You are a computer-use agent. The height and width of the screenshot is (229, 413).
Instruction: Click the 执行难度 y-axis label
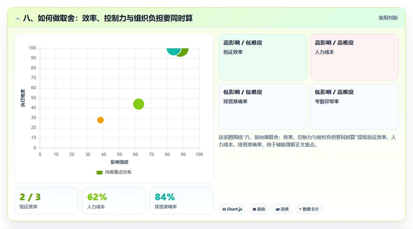[x=23, y=98]
